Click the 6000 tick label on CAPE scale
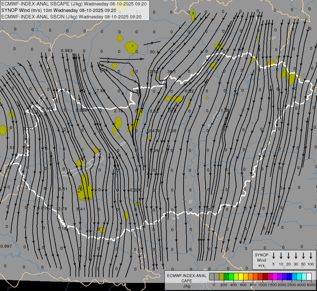Screen dimensions: 317x291 click(311, 285)
